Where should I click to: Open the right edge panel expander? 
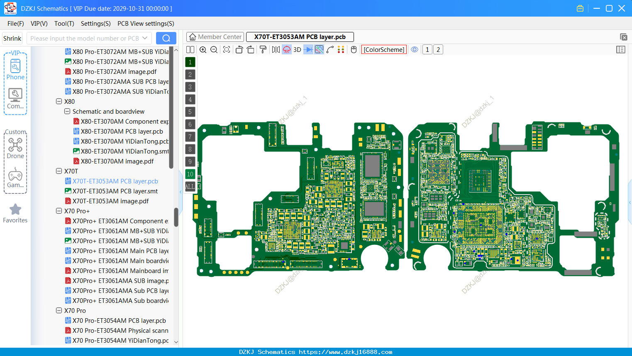coord(630,202)
